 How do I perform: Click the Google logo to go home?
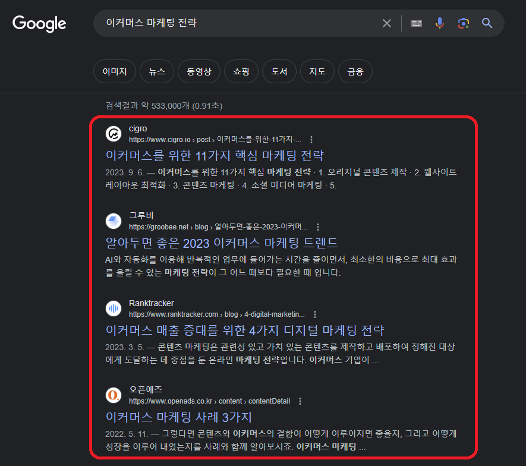pos(39,24)
